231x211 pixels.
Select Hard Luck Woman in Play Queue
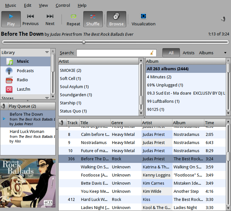[28, 136]
